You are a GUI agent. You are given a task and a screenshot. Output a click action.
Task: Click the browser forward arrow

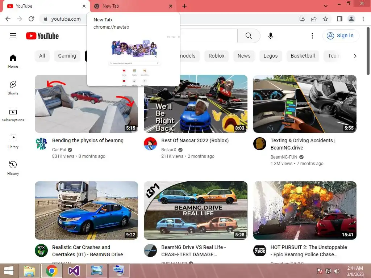pyautogui.click(x=20, y=19)
